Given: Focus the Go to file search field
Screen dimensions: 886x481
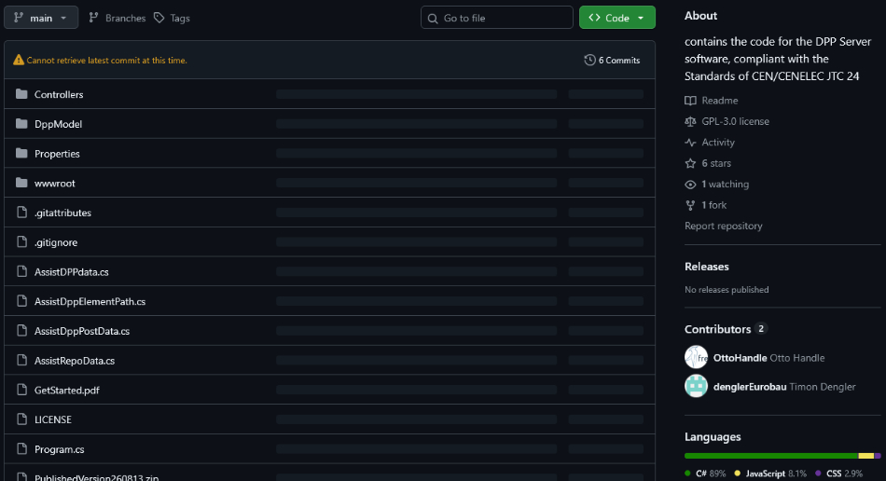Looking at the screenshot, I should (x=497, y=18).
